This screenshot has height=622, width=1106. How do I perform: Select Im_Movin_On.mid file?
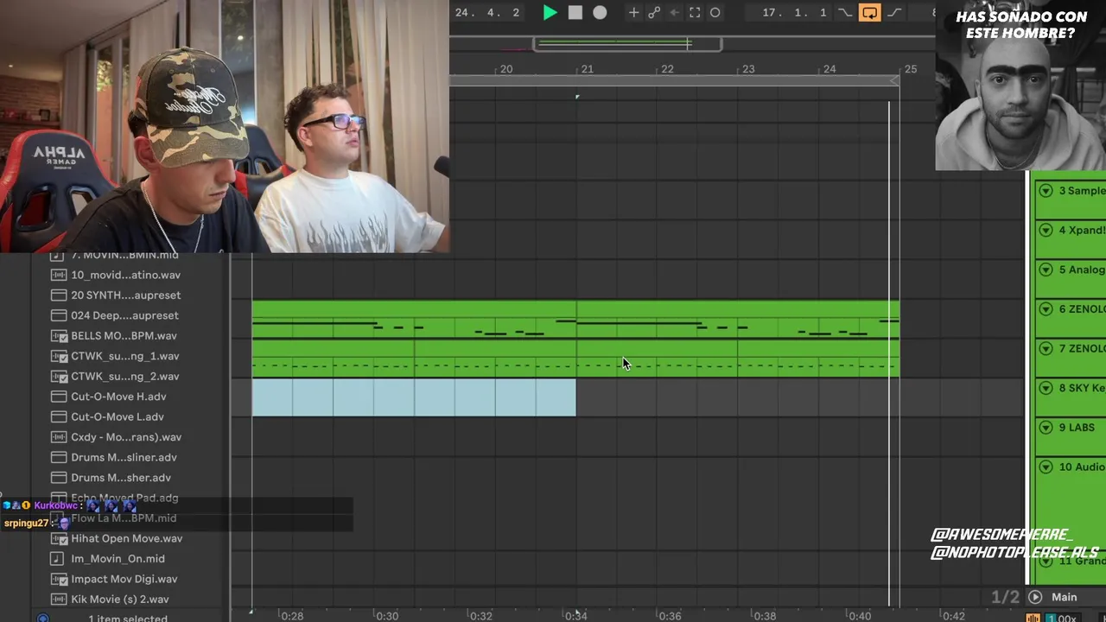point(118,559)
